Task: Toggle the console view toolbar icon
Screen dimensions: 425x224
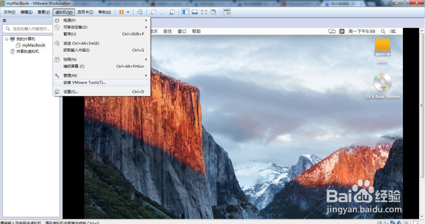Action: tap(227, 12)
